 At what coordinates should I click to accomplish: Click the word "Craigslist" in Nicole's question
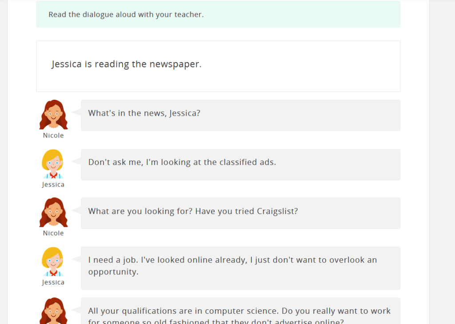click(x=277, y=211)
